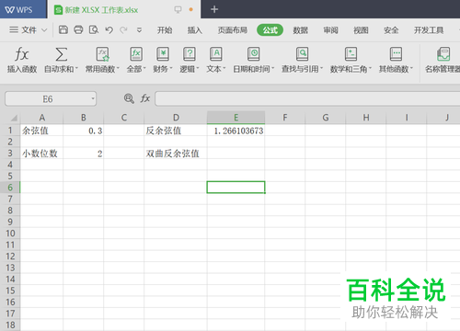
Task: Select column H header
Action: pyautogui.click(x=366, y=118)
